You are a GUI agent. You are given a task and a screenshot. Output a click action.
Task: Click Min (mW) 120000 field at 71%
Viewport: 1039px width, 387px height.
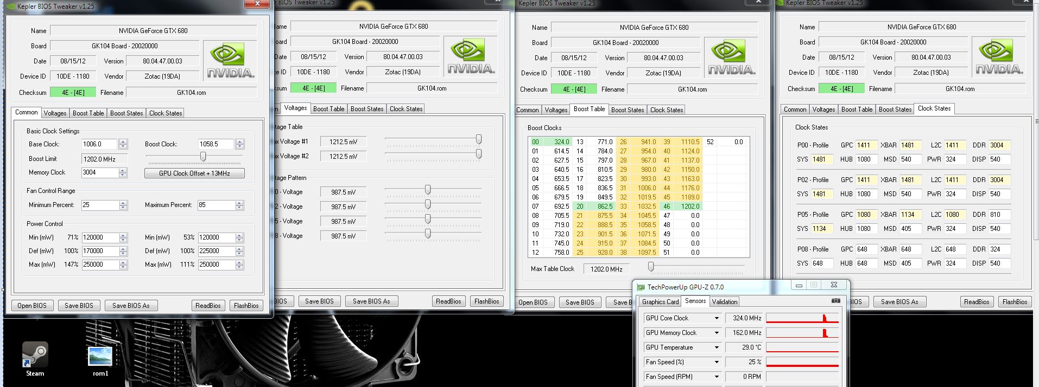click(100, 237)
